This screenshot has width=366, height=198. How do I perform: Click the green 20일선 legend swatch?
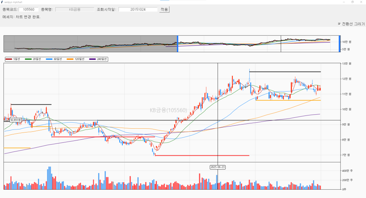(x=28, y=59)
